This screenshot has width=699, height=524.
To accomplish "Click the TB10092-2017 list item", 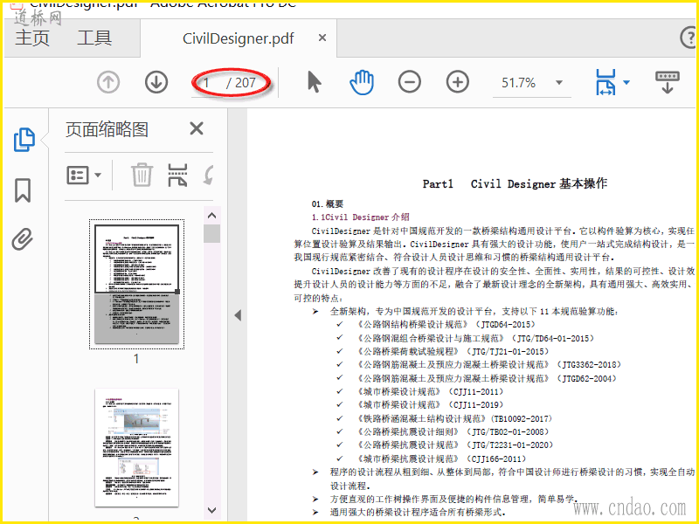I will [x=454, y=418].
